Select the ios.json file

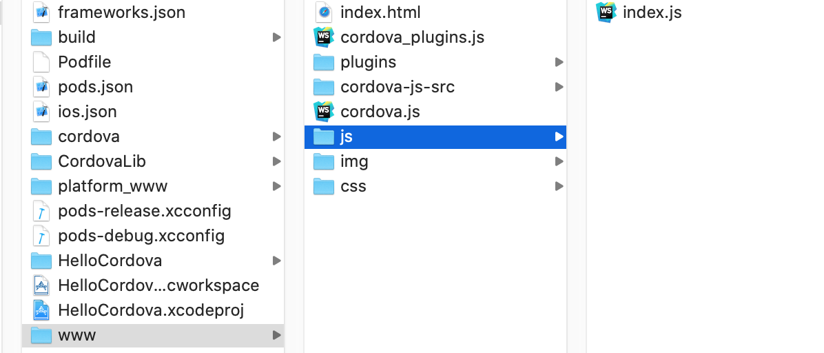coord(87,112)
